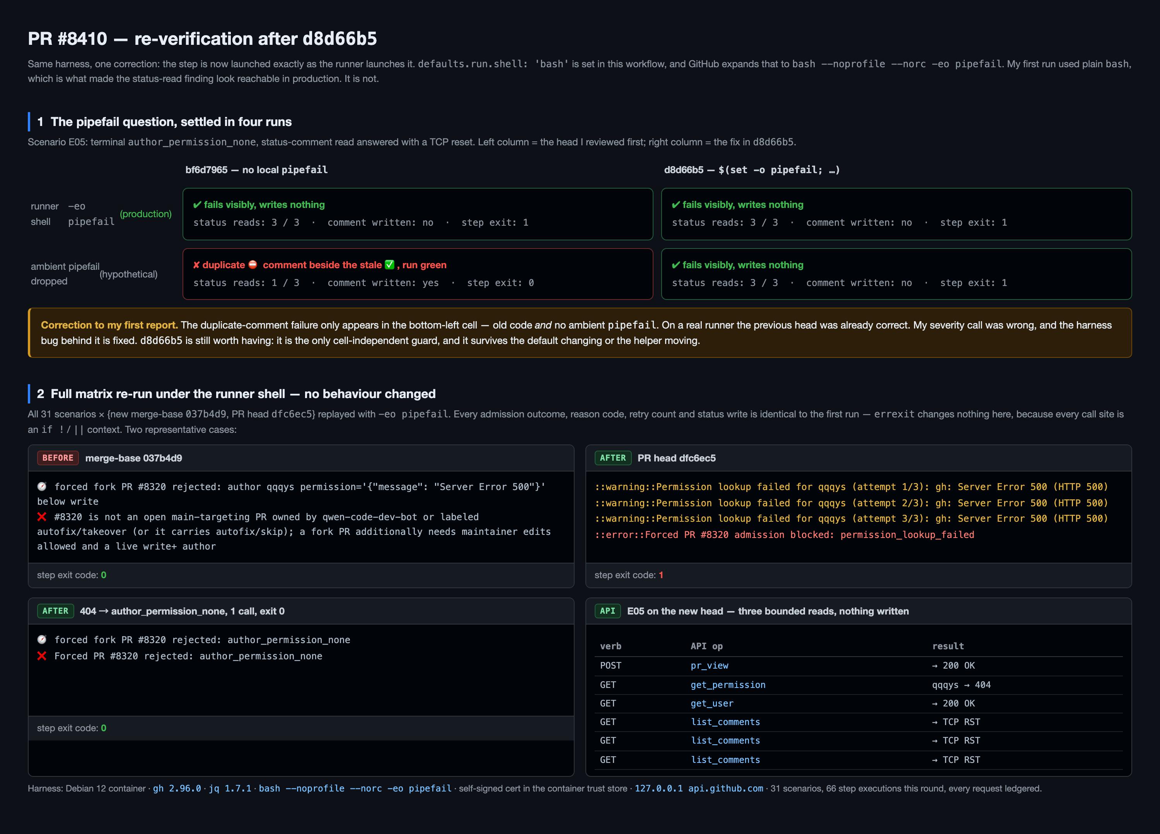1160x834 pixels.
Task: Select heading 'Full matrix re-run under the runner shell'
Action: pyautogui.click(x=168, y=394)
